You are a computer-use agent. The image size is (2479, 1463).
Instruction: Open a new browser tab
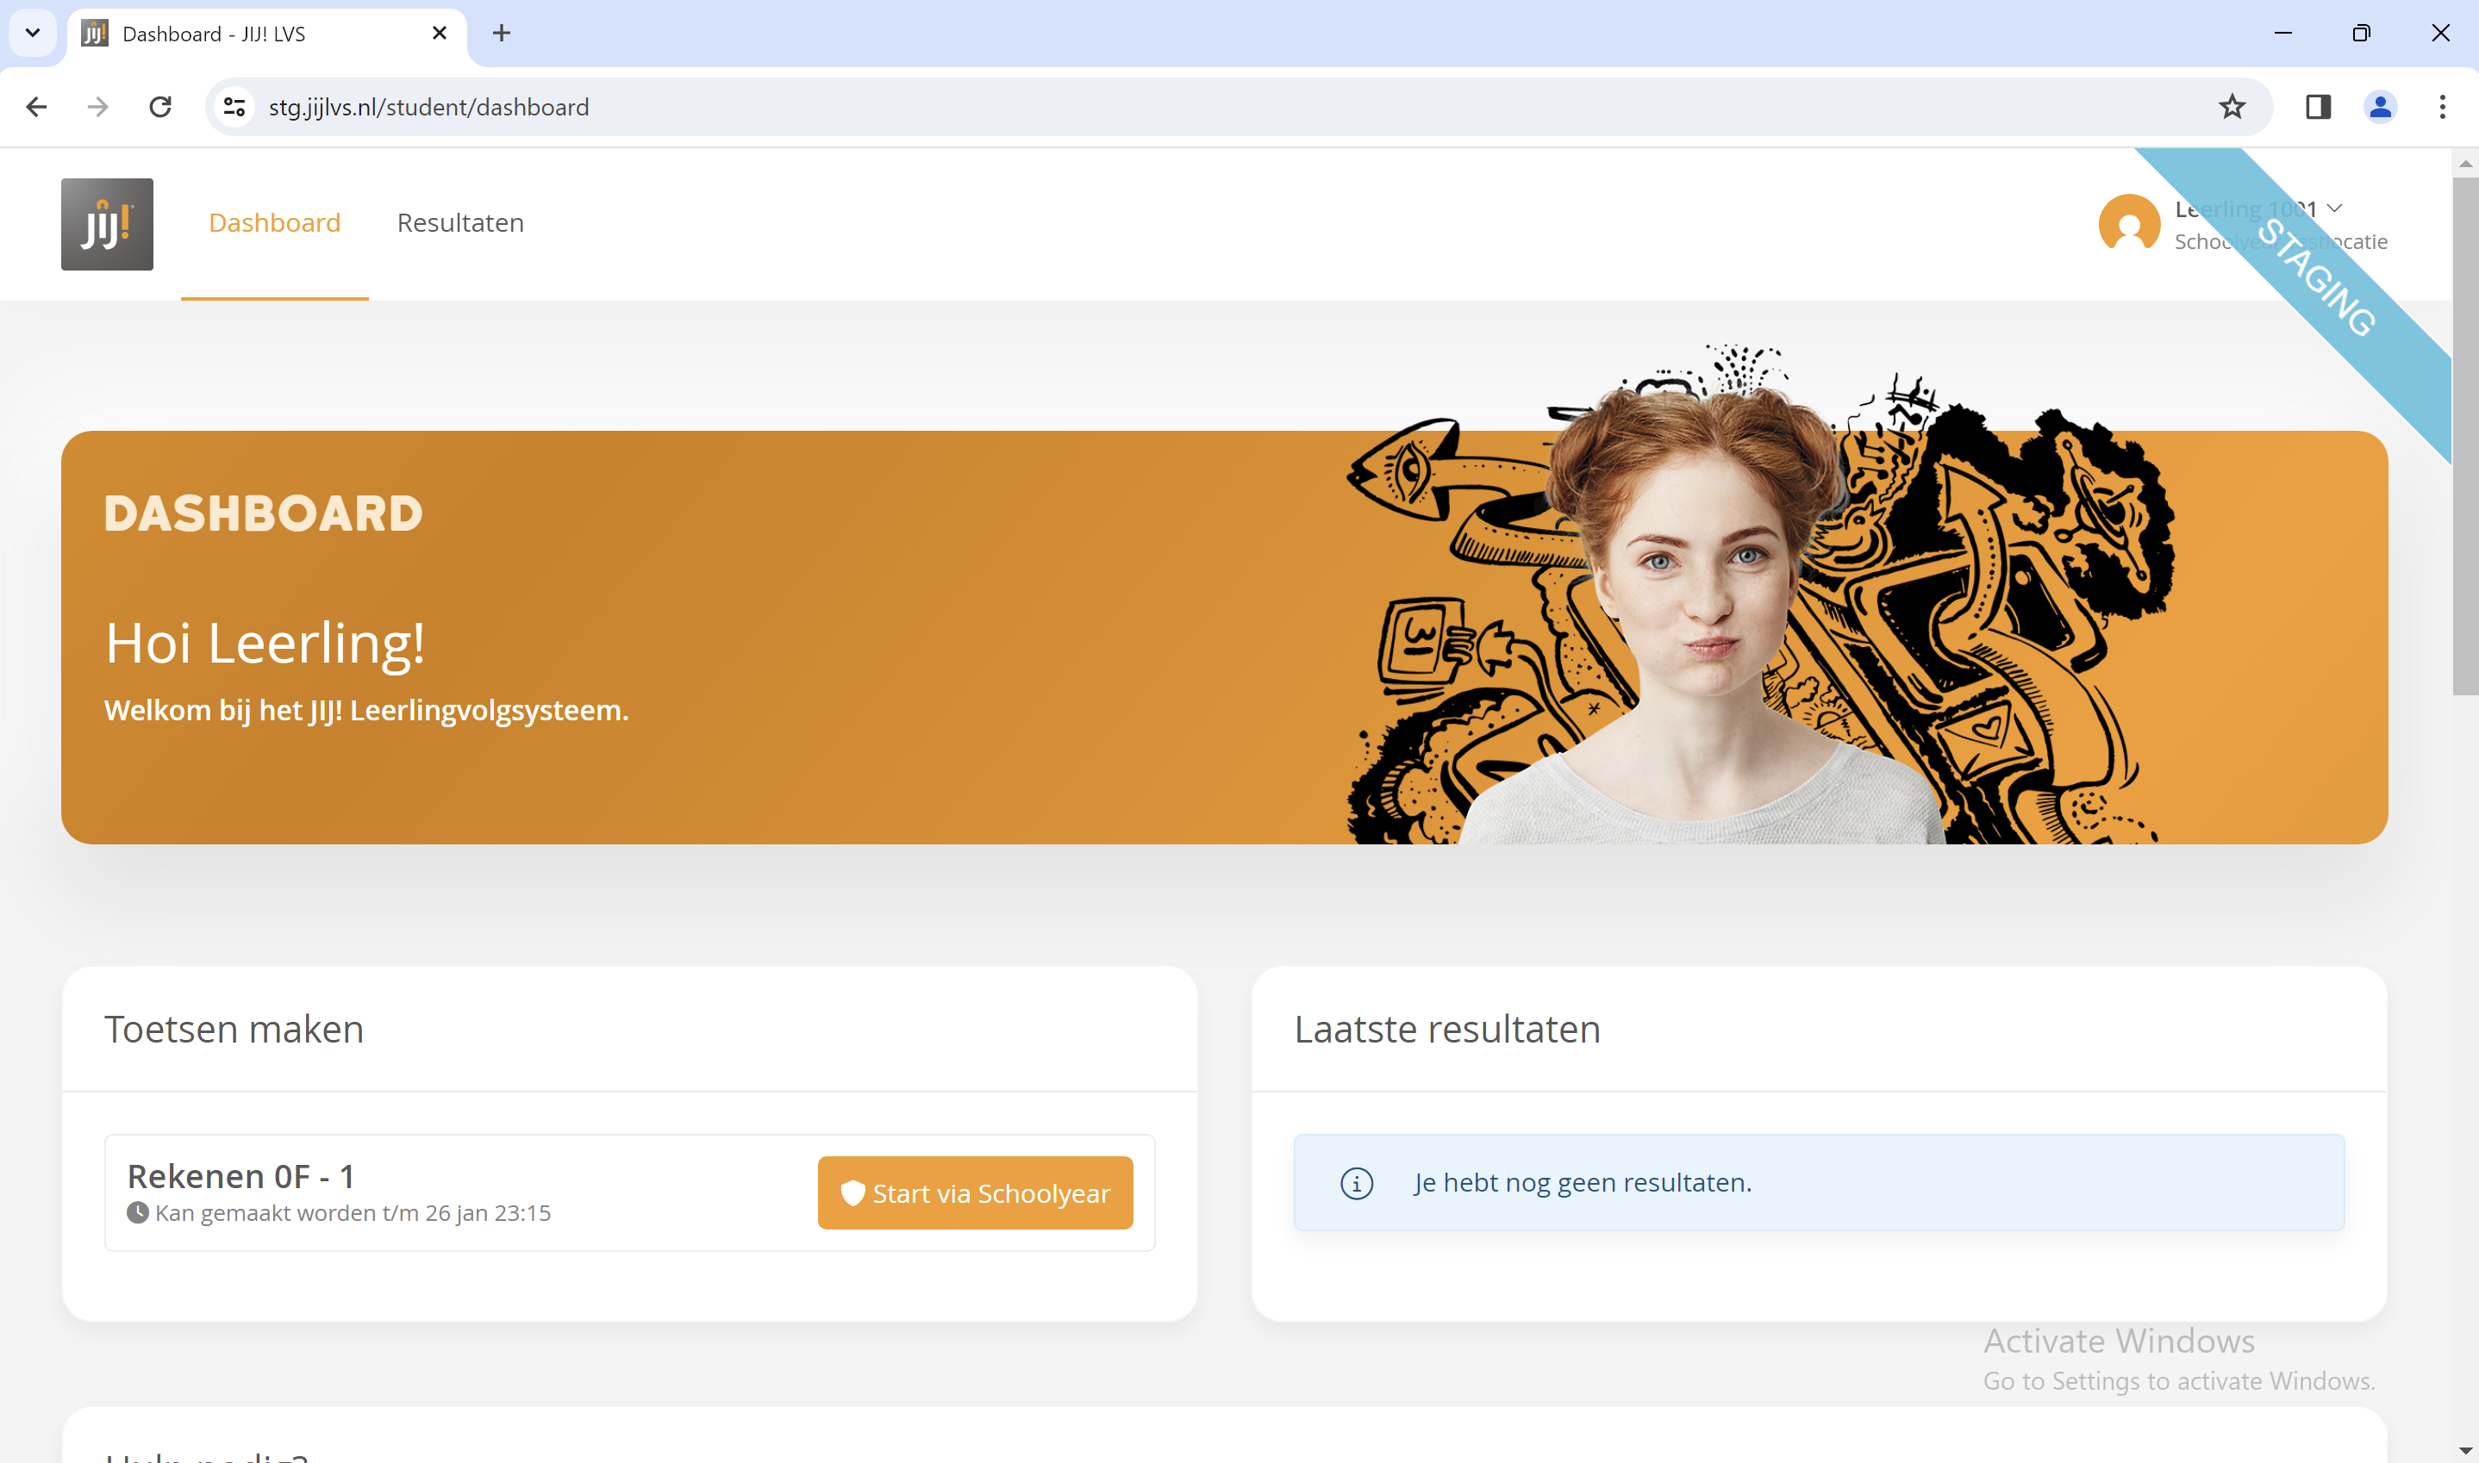501,34
